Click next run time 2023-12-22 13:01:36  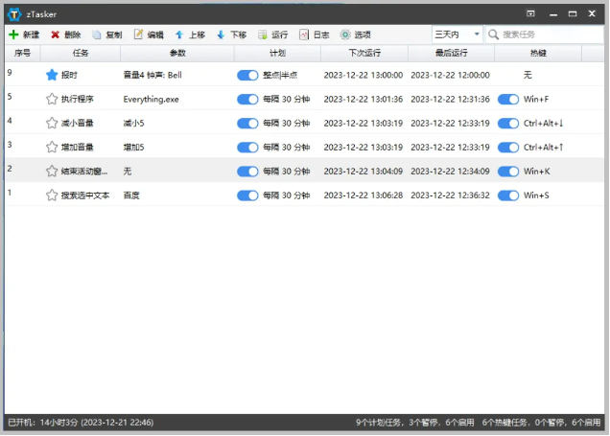(364, 99)
